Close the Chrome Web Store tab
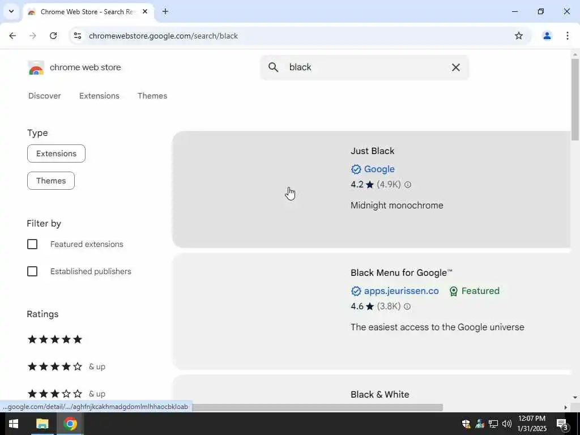 [x=145, y=11]
